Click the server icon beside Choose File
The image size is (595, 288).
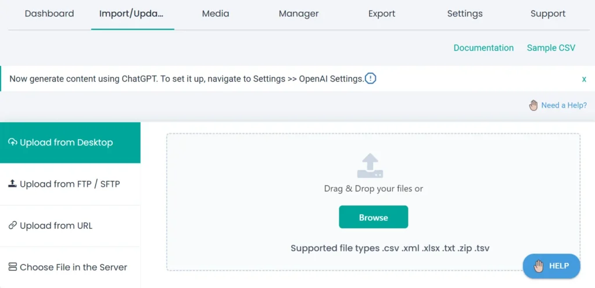coord(12,267)
